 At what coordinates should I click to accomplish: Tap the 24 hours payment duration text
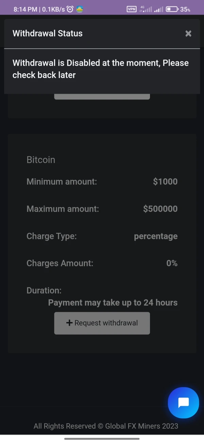[x=113, y=303]
